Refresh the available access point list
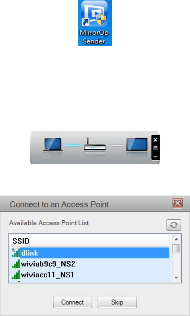 tap(174, 225)
